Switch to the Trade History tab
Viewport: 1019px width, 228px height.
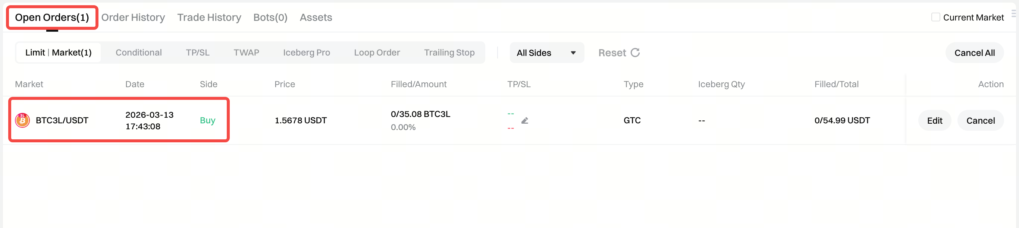click(209, 18)
